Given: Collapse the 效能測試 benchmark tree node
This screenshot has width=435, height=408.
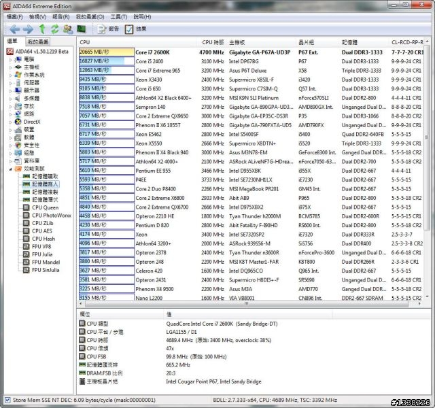Looking at the screenshot, I should tap(11, 169).
